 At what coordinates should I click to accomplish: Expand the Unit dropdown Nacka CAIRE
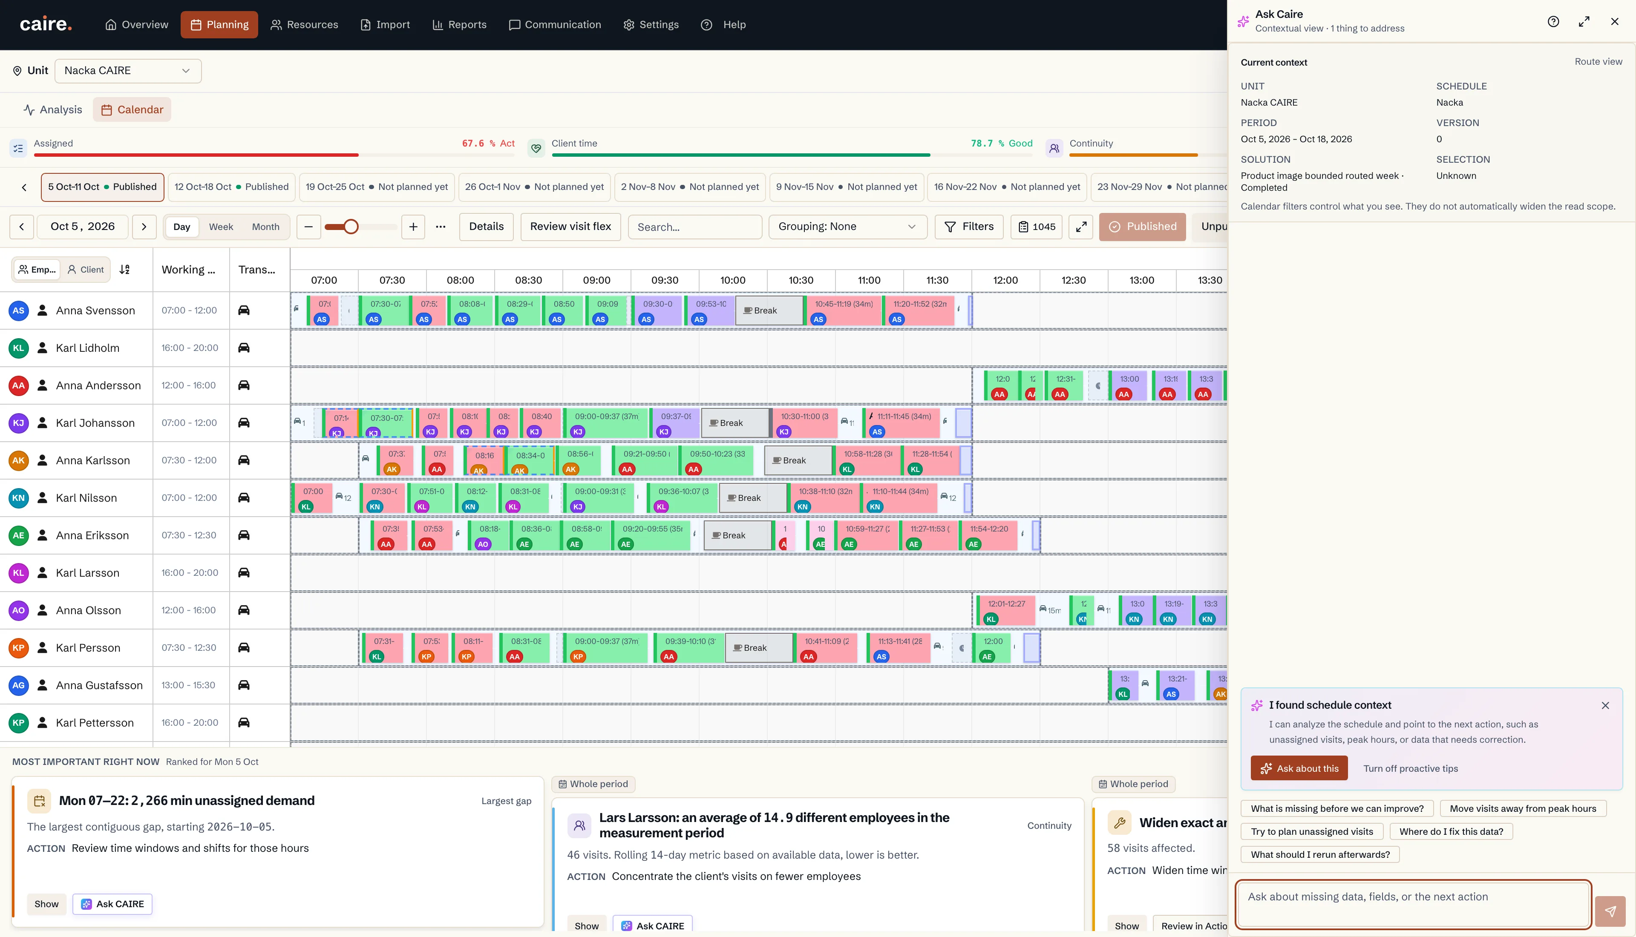[x=128, y=71]
